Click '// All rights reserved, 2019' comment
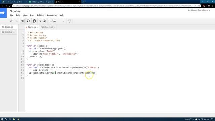The height and width of the screenshot is (121, 215). click(43, 41)
